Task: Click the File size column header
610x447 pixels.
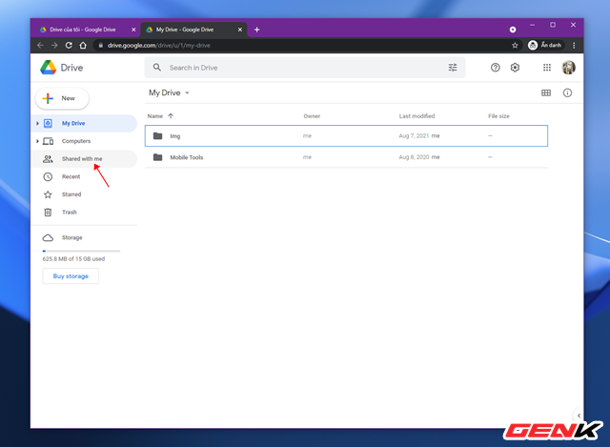Action: (x=498, y=116)
